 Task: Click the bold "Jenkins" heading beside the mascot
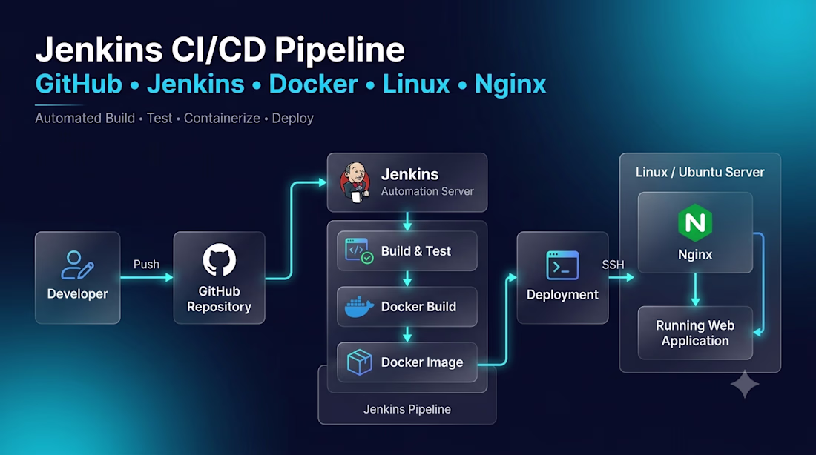pyautogui.click(x=410, y=174)
